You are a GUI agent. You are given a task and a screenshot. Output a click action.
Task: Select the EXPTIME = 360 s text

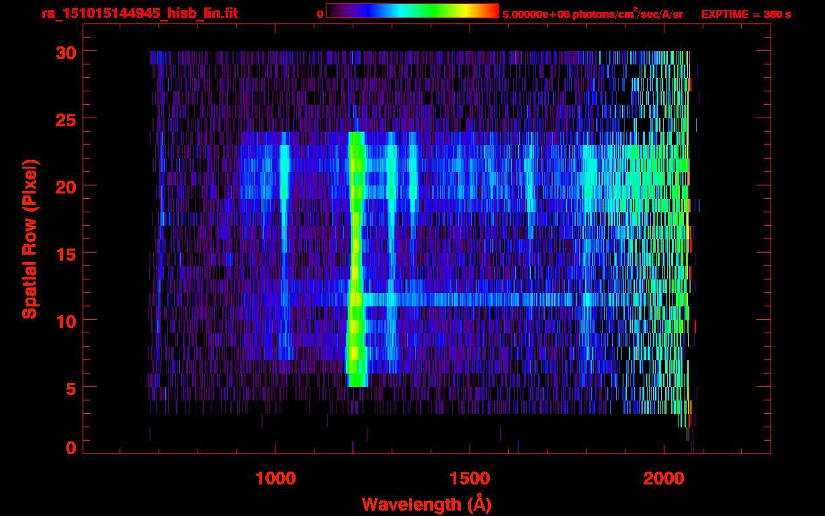pyautogui.click(x=746, y=14)
